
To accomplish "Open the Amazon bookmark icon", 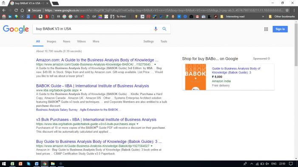I will [x=40, y=17].
